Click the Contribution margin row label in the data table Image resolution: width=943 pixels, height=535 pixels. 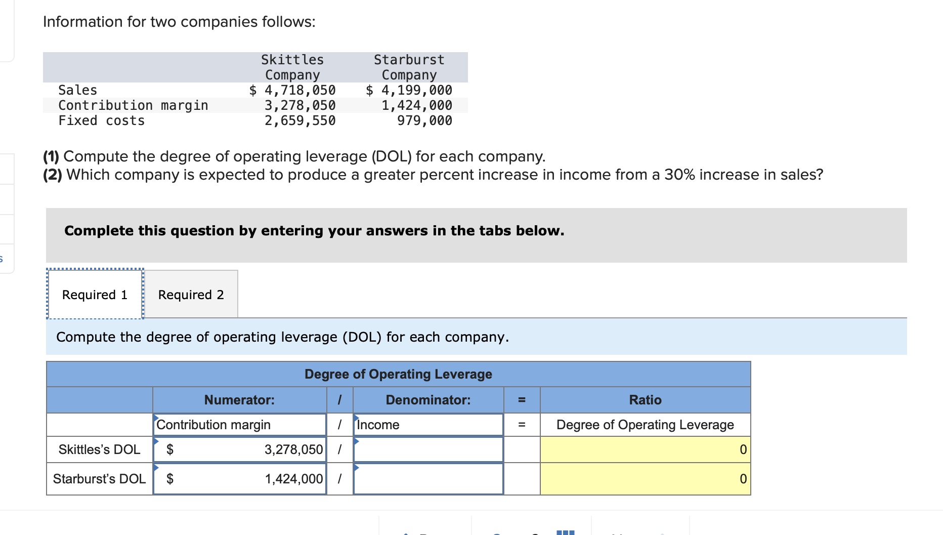[133, 105]
